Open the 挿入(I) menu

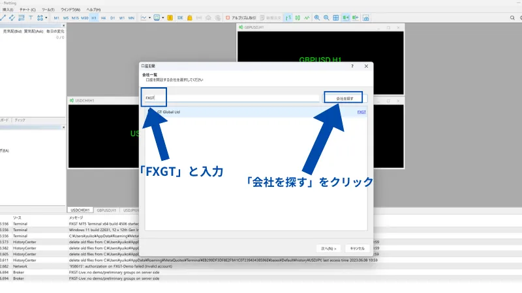[x=8, y=10]
